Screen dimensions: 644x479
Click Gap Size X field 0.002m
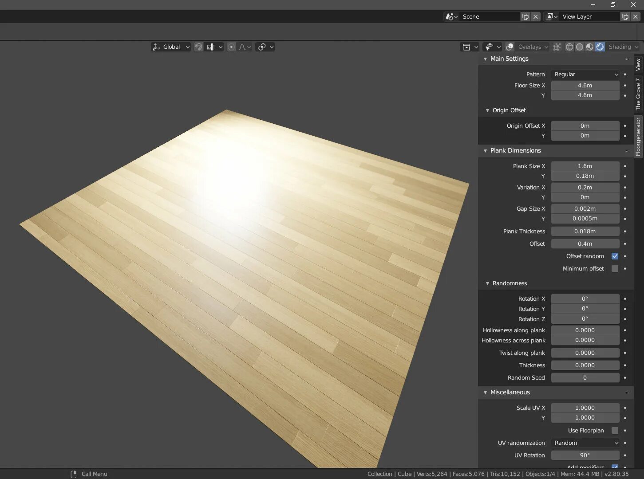pos(585,208)
